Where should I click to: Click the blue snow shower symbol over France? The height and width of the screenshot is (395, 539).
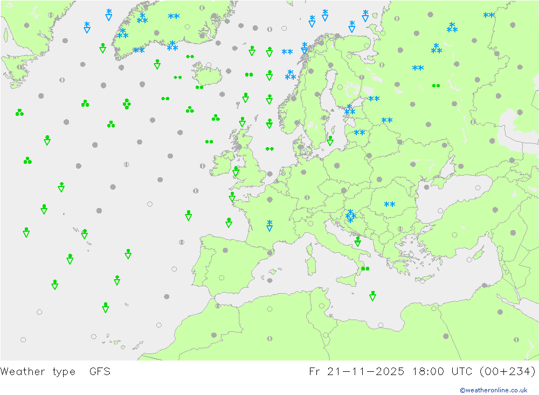click(269, 225)
